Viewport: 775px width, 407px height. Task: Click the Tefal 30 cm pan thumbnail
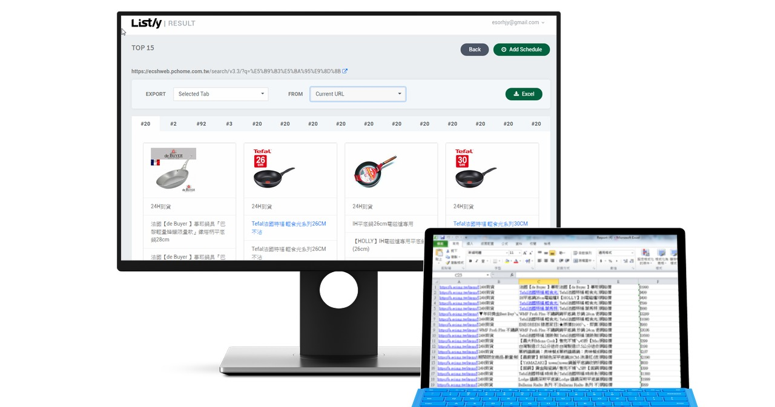click(475, 169)
